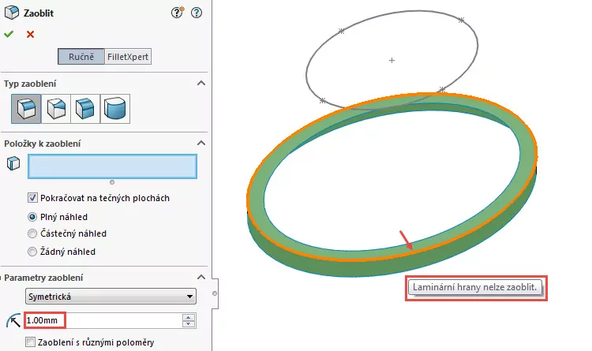
Task: Switch to FilletXpert tab
Action: (128, 57)
